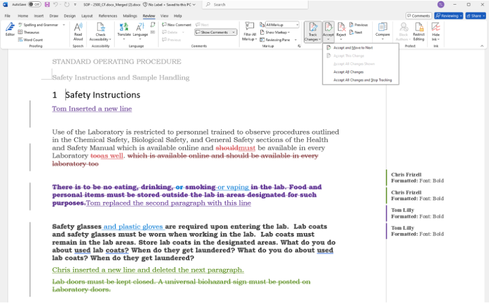Open the File tab
Screen dimensions: 489x303
[8, 16]
